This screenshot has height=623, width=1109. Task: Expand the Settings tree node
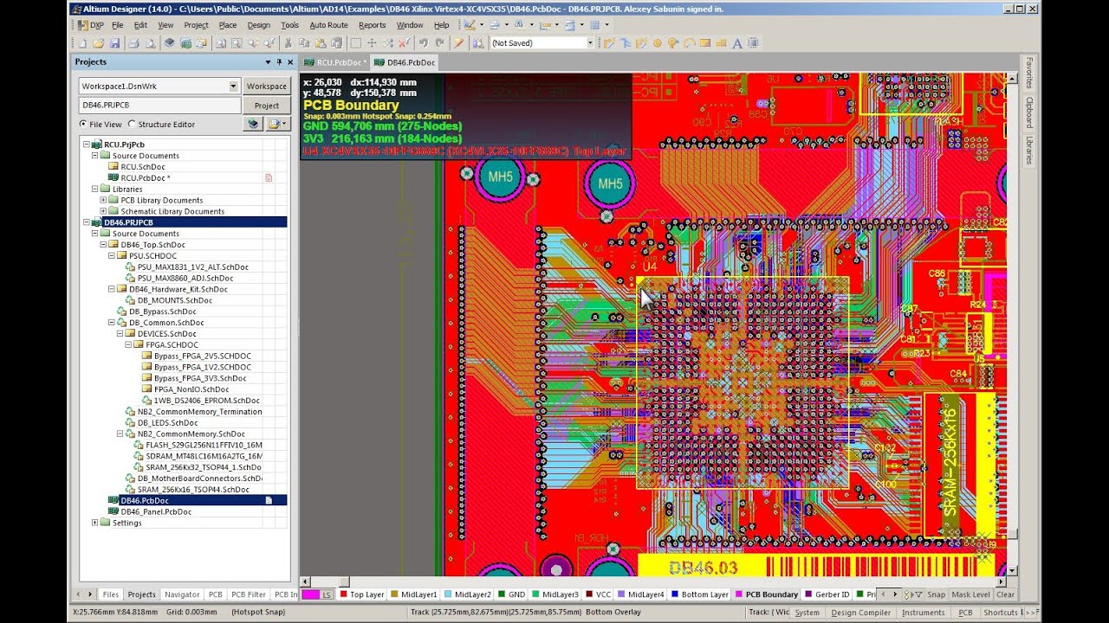(x=95, y=523)
